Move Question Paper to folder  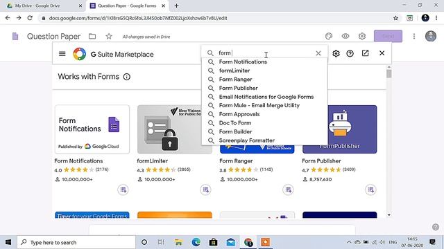pos(92,37)
